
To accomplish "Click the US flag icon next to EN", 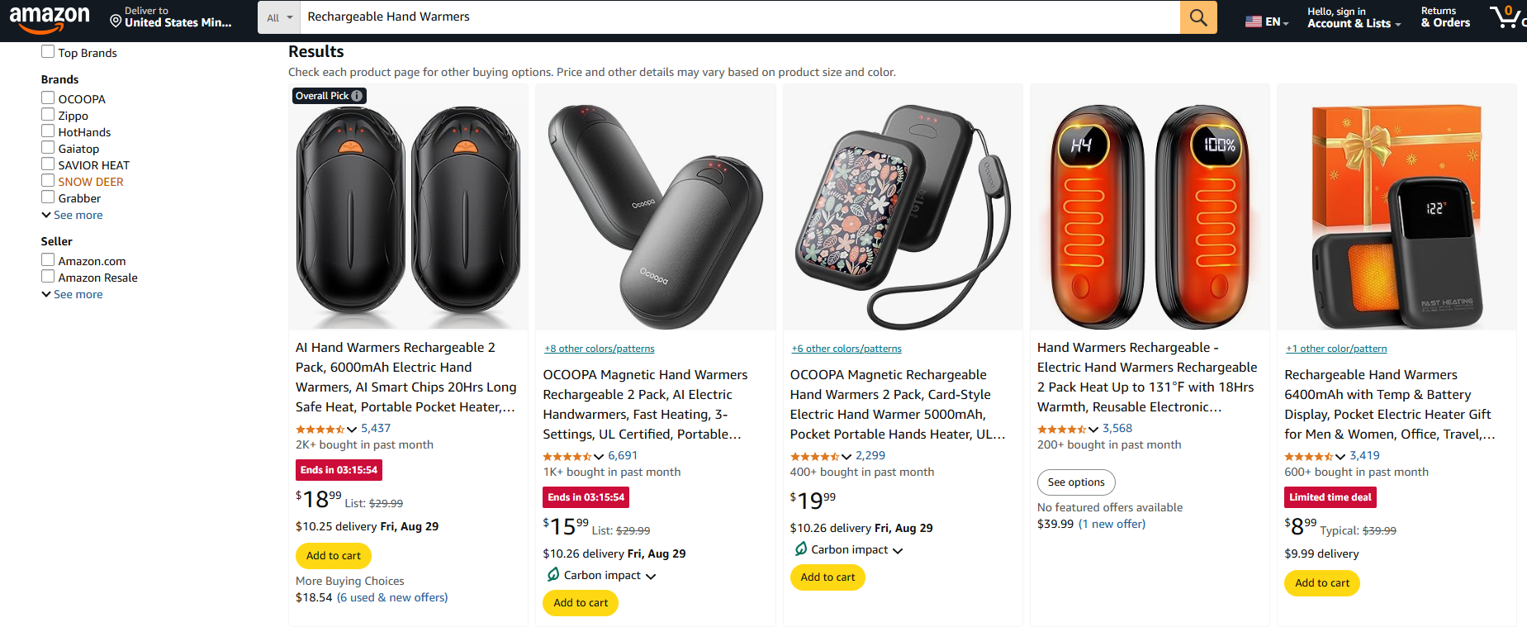I will [1254, 20].
